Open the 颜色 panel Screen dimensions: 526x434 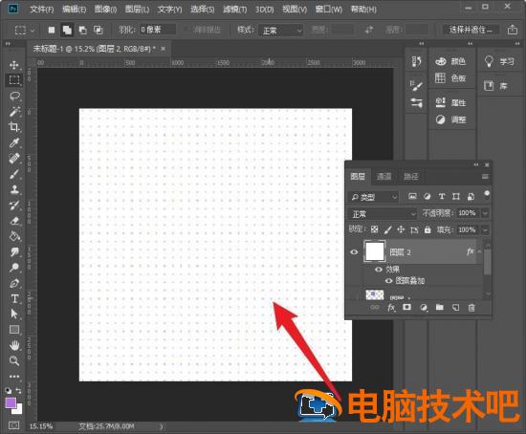(x=451, y=61)
